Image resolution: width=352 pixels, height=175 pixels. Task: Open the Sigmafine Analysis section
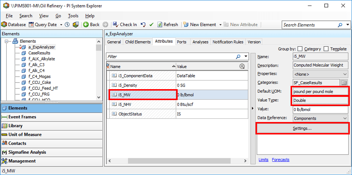tap(52, 152)
